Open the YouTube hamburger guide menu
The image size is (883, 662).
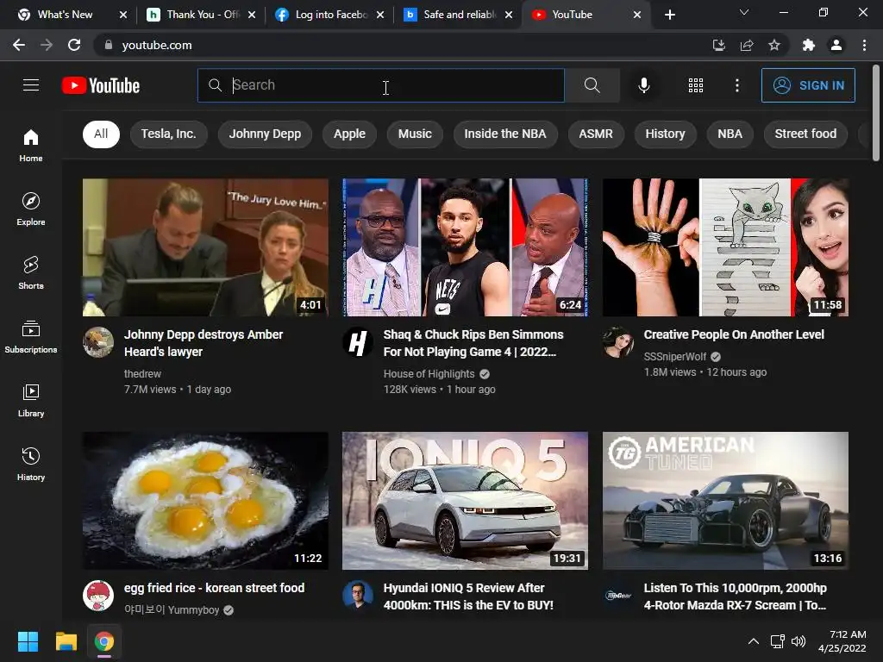tap(31, 85)
